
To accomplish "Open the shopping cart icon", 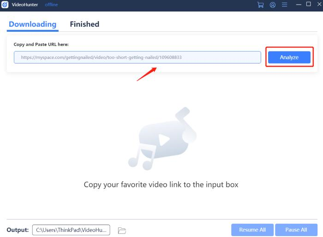I will 261,5.
